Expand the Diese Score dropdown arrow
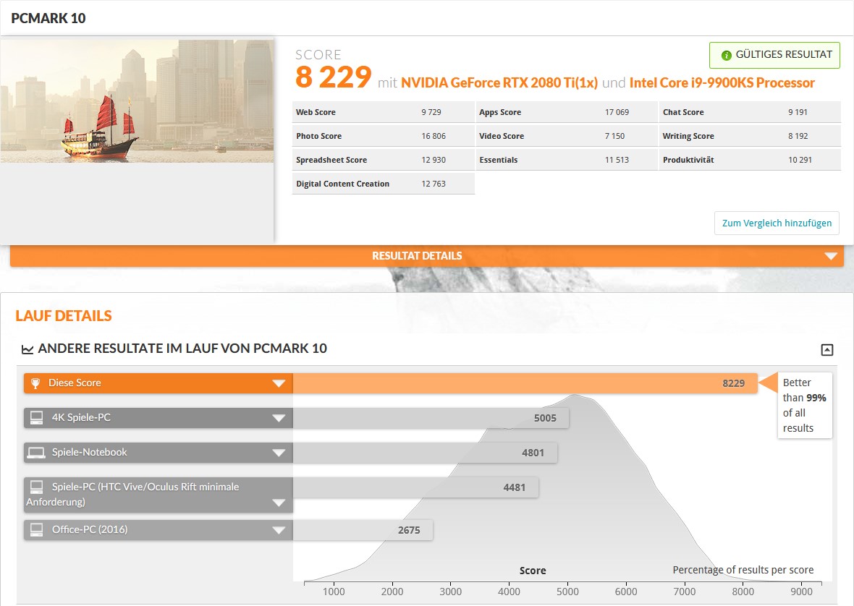The width and height of the screenshot is (854, 606). (279, 383)
